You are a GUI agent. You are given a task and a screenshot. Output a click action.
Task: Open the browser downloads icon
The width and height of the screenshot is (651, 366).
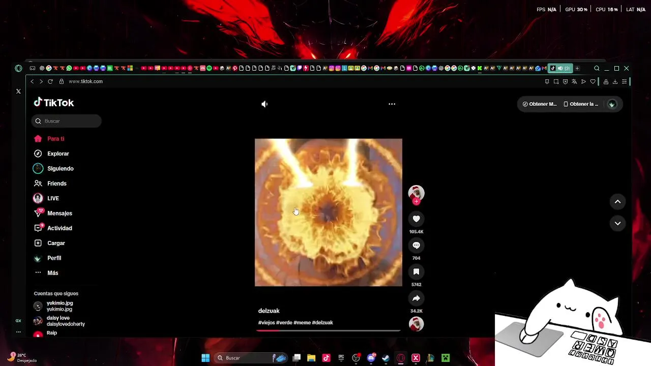coord(615,81)
